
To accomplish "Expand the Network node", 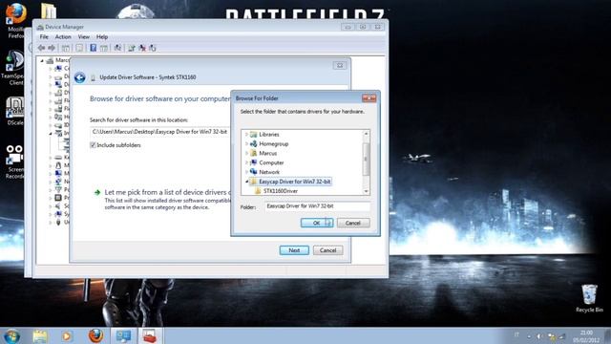I will click(246, 172).
